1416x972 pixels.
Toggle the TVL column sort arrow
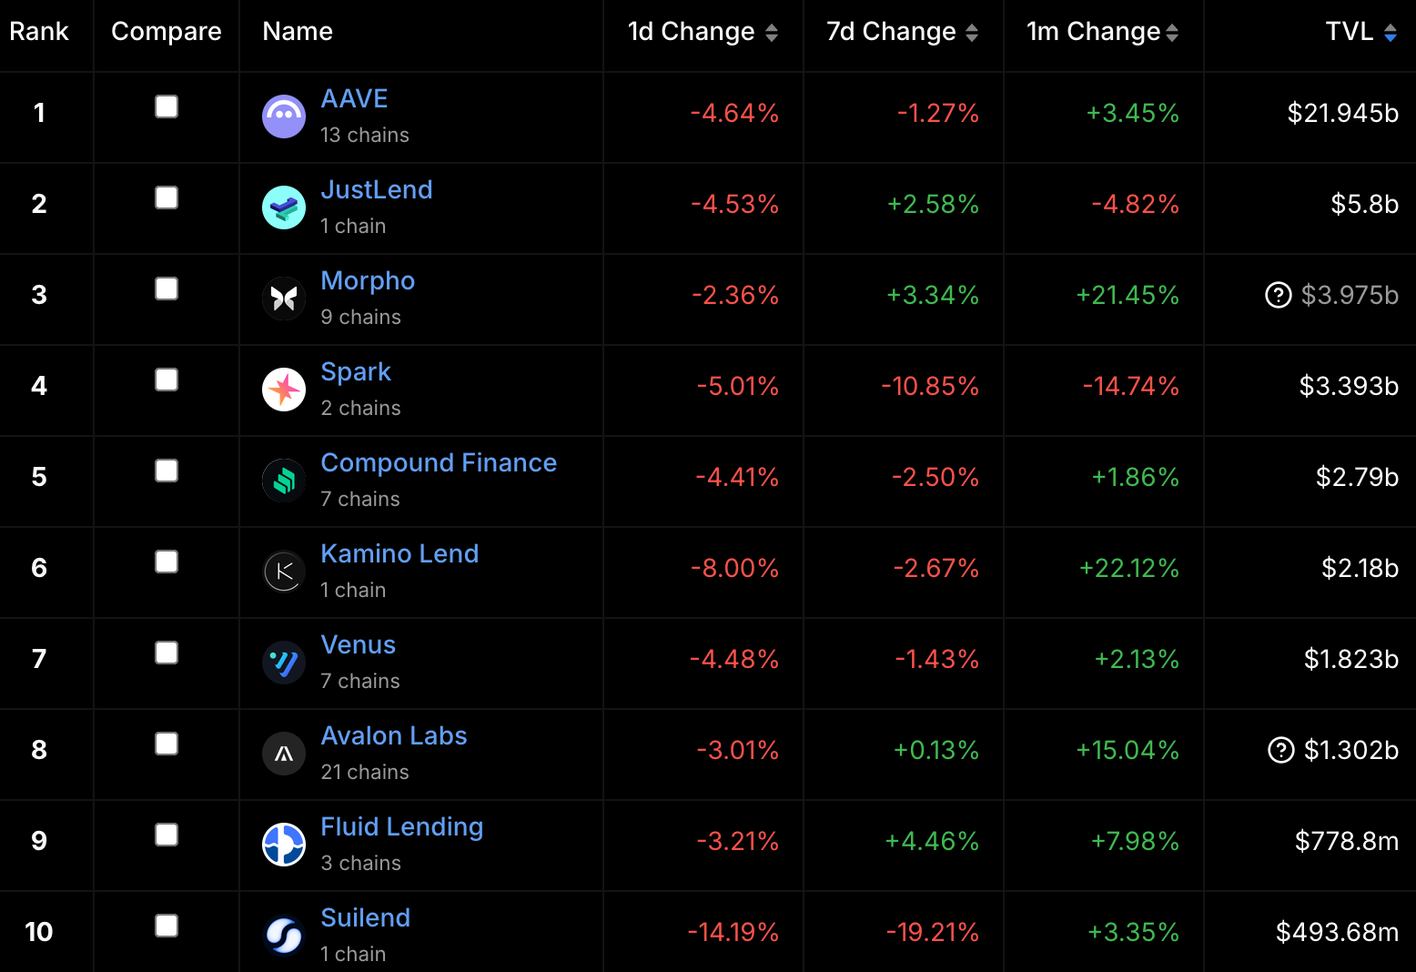(1391, 33)
